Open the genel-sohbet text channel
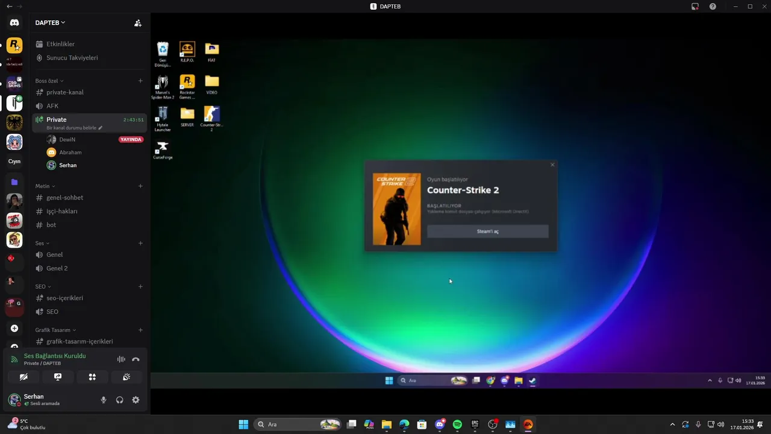This screenshot has height=434, width=771. click(89, 198)
